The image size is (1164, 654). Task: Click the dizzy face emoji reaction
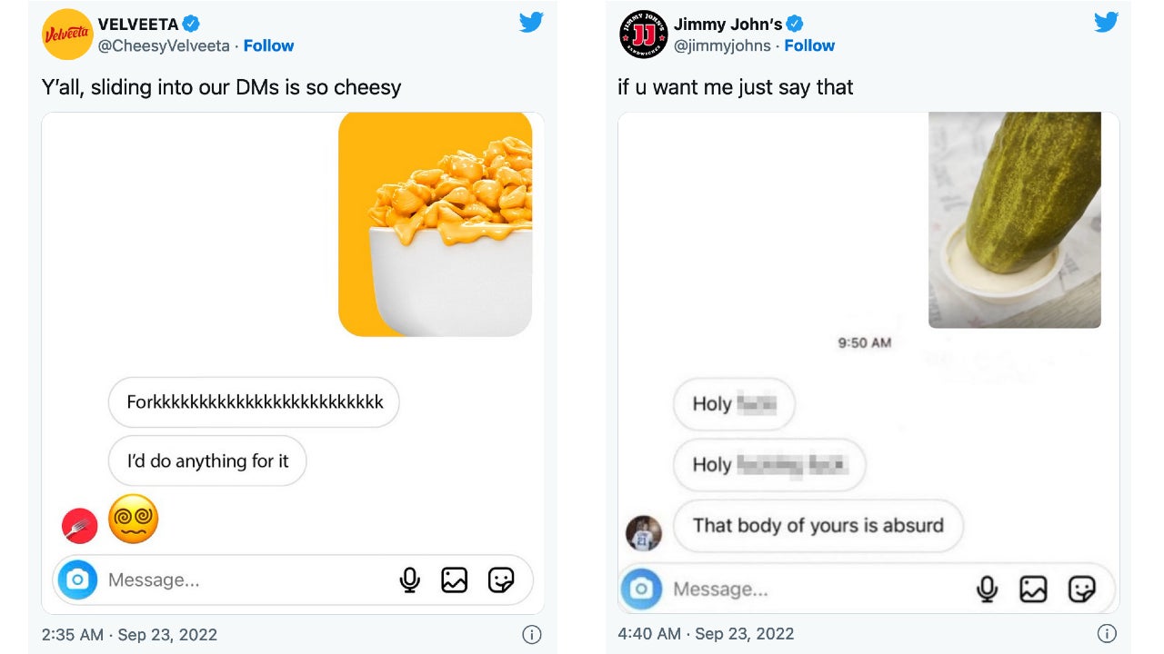click(133, 519)
